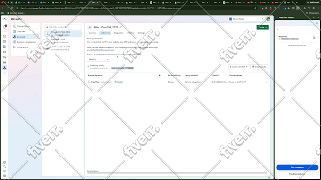The height and width of the screenshot is (180, 321).
Task: Click the test event code chip
Action: 122,68
